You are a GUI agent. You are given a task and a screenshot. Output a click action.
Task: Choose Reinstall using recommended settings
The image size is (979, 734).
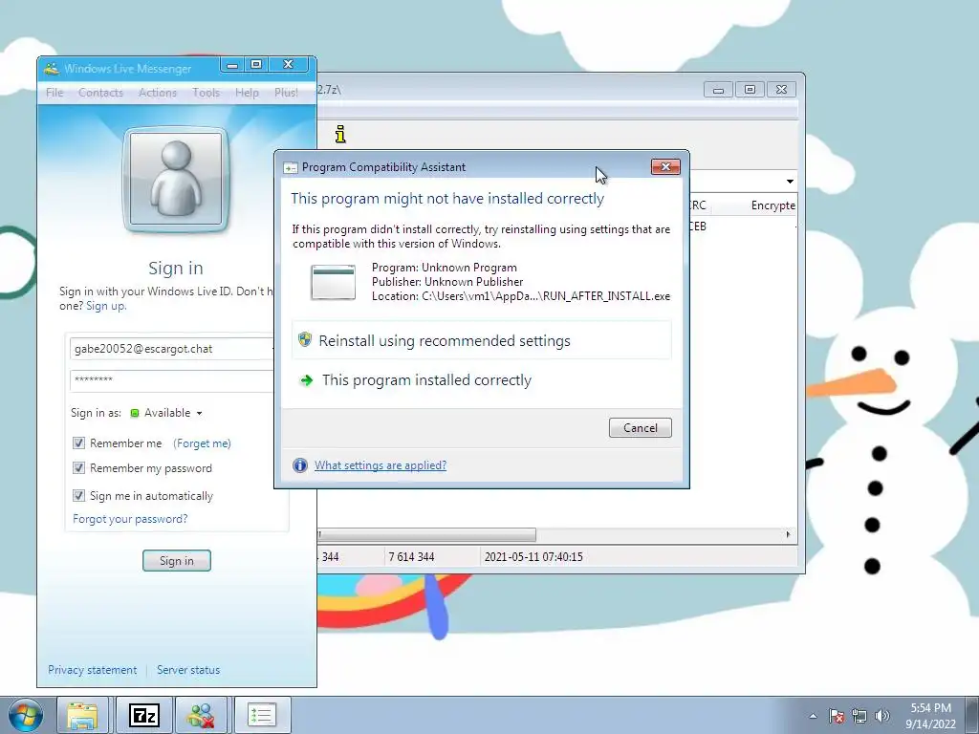click(482, 340)
